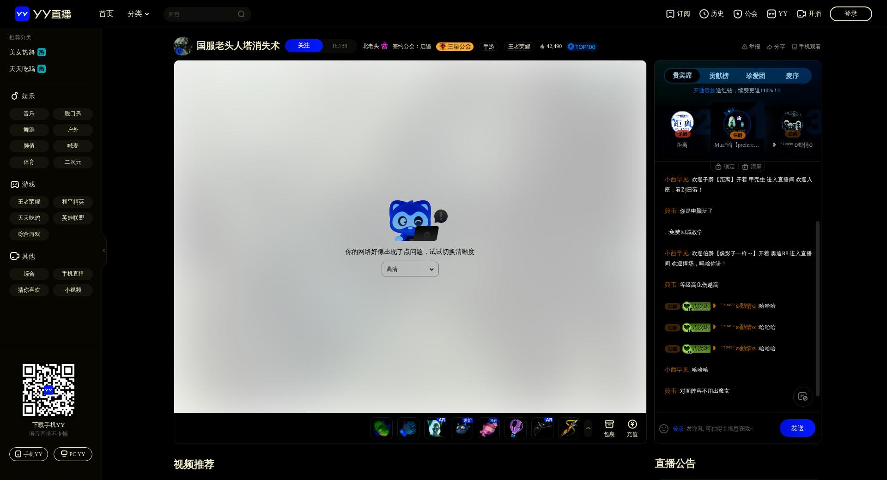Select the golden arrow gift icon
The image size is (887, 480).
coord(569,428)
